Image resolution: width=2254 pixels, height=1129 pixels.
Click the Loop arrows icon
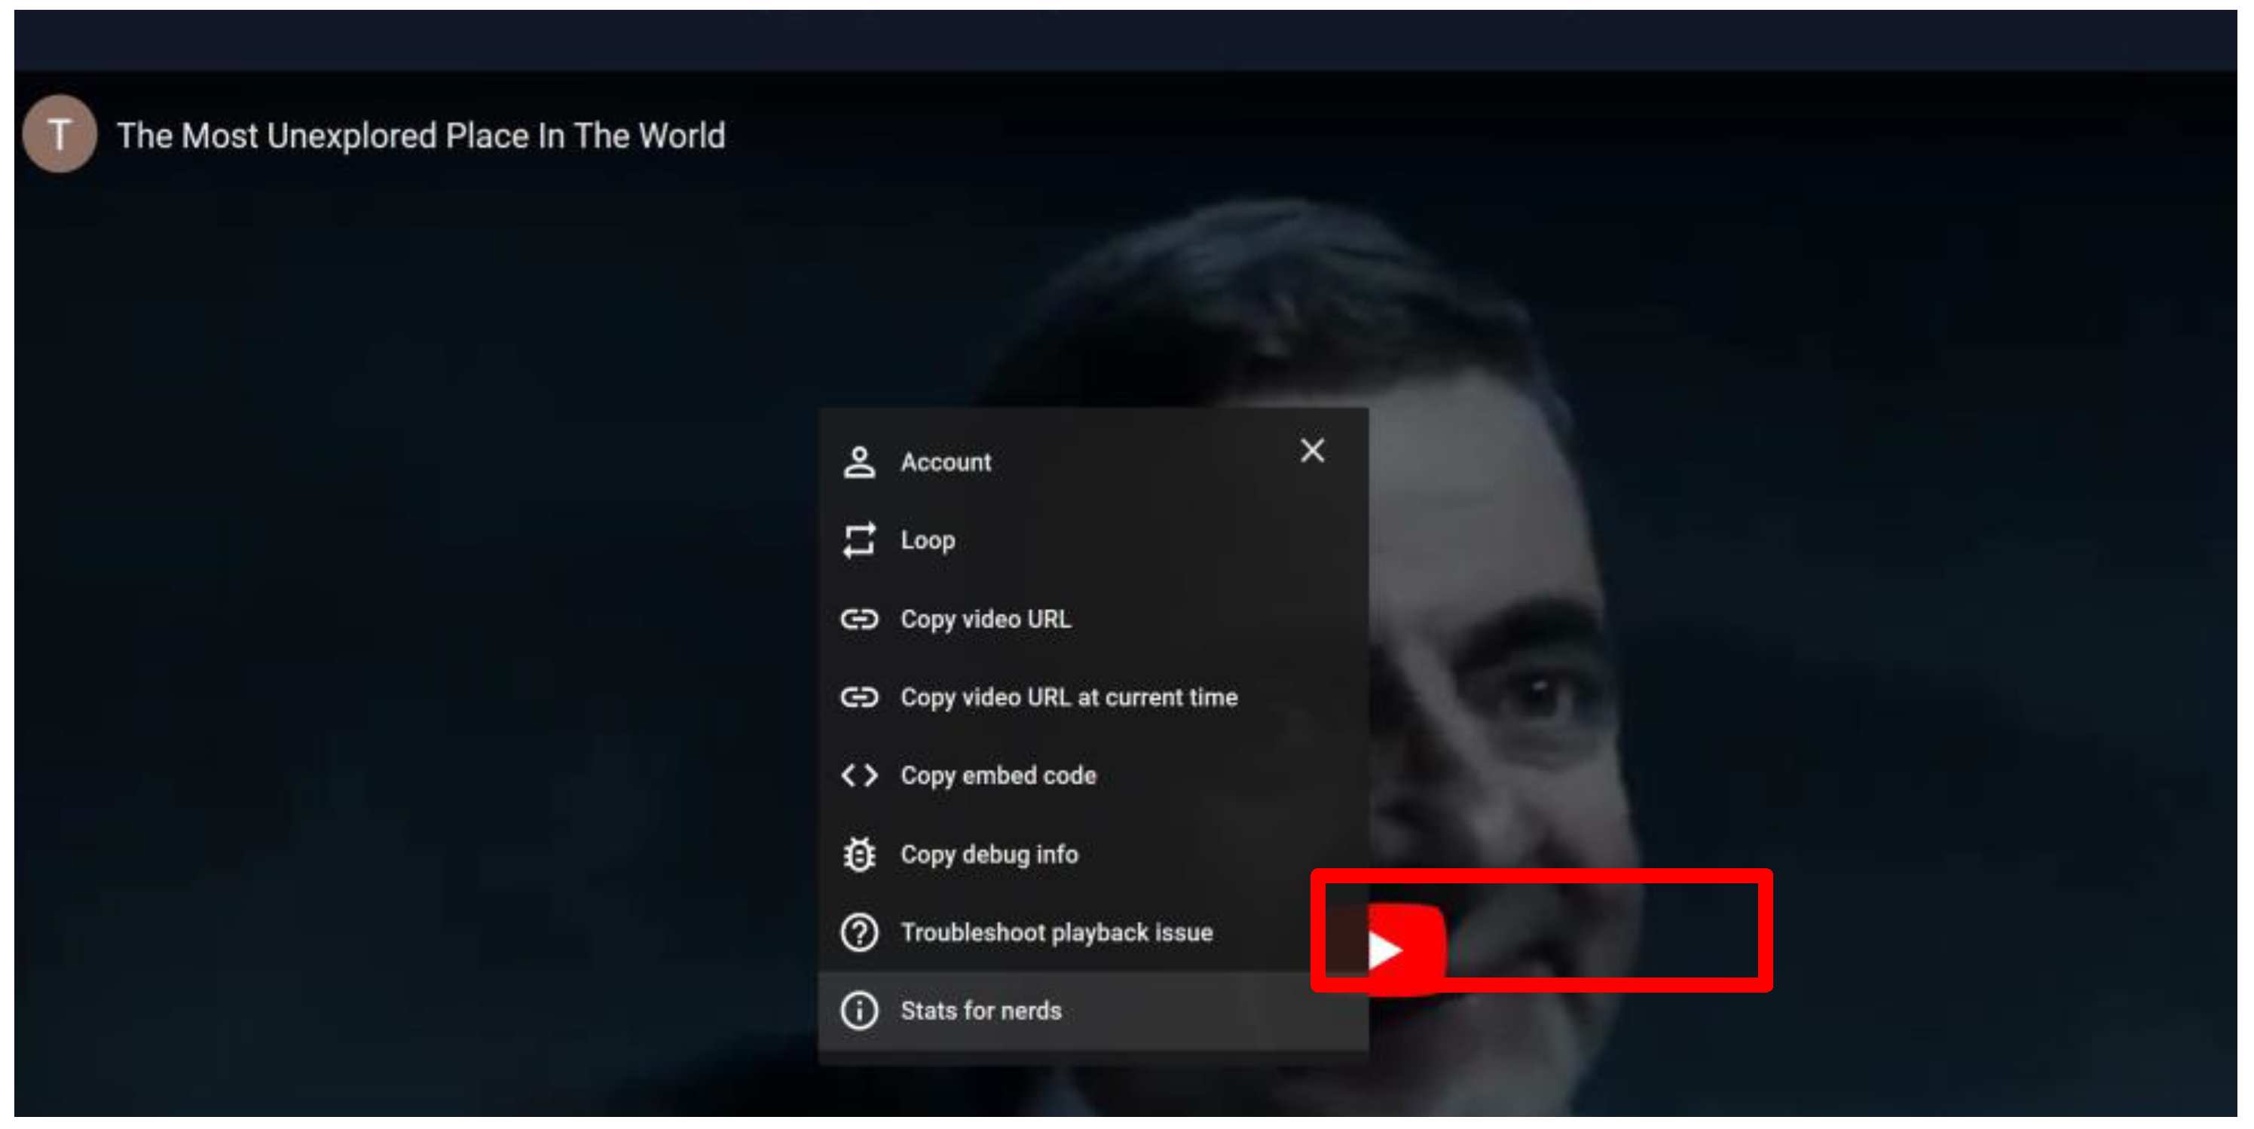point(858,540)
